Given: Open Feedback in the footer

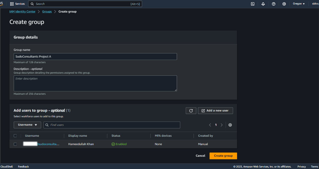Looking at the screenshot, I should (23, 167).
